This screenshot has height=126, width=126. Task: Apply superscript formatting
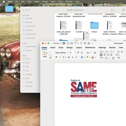[x=76, y=57]
